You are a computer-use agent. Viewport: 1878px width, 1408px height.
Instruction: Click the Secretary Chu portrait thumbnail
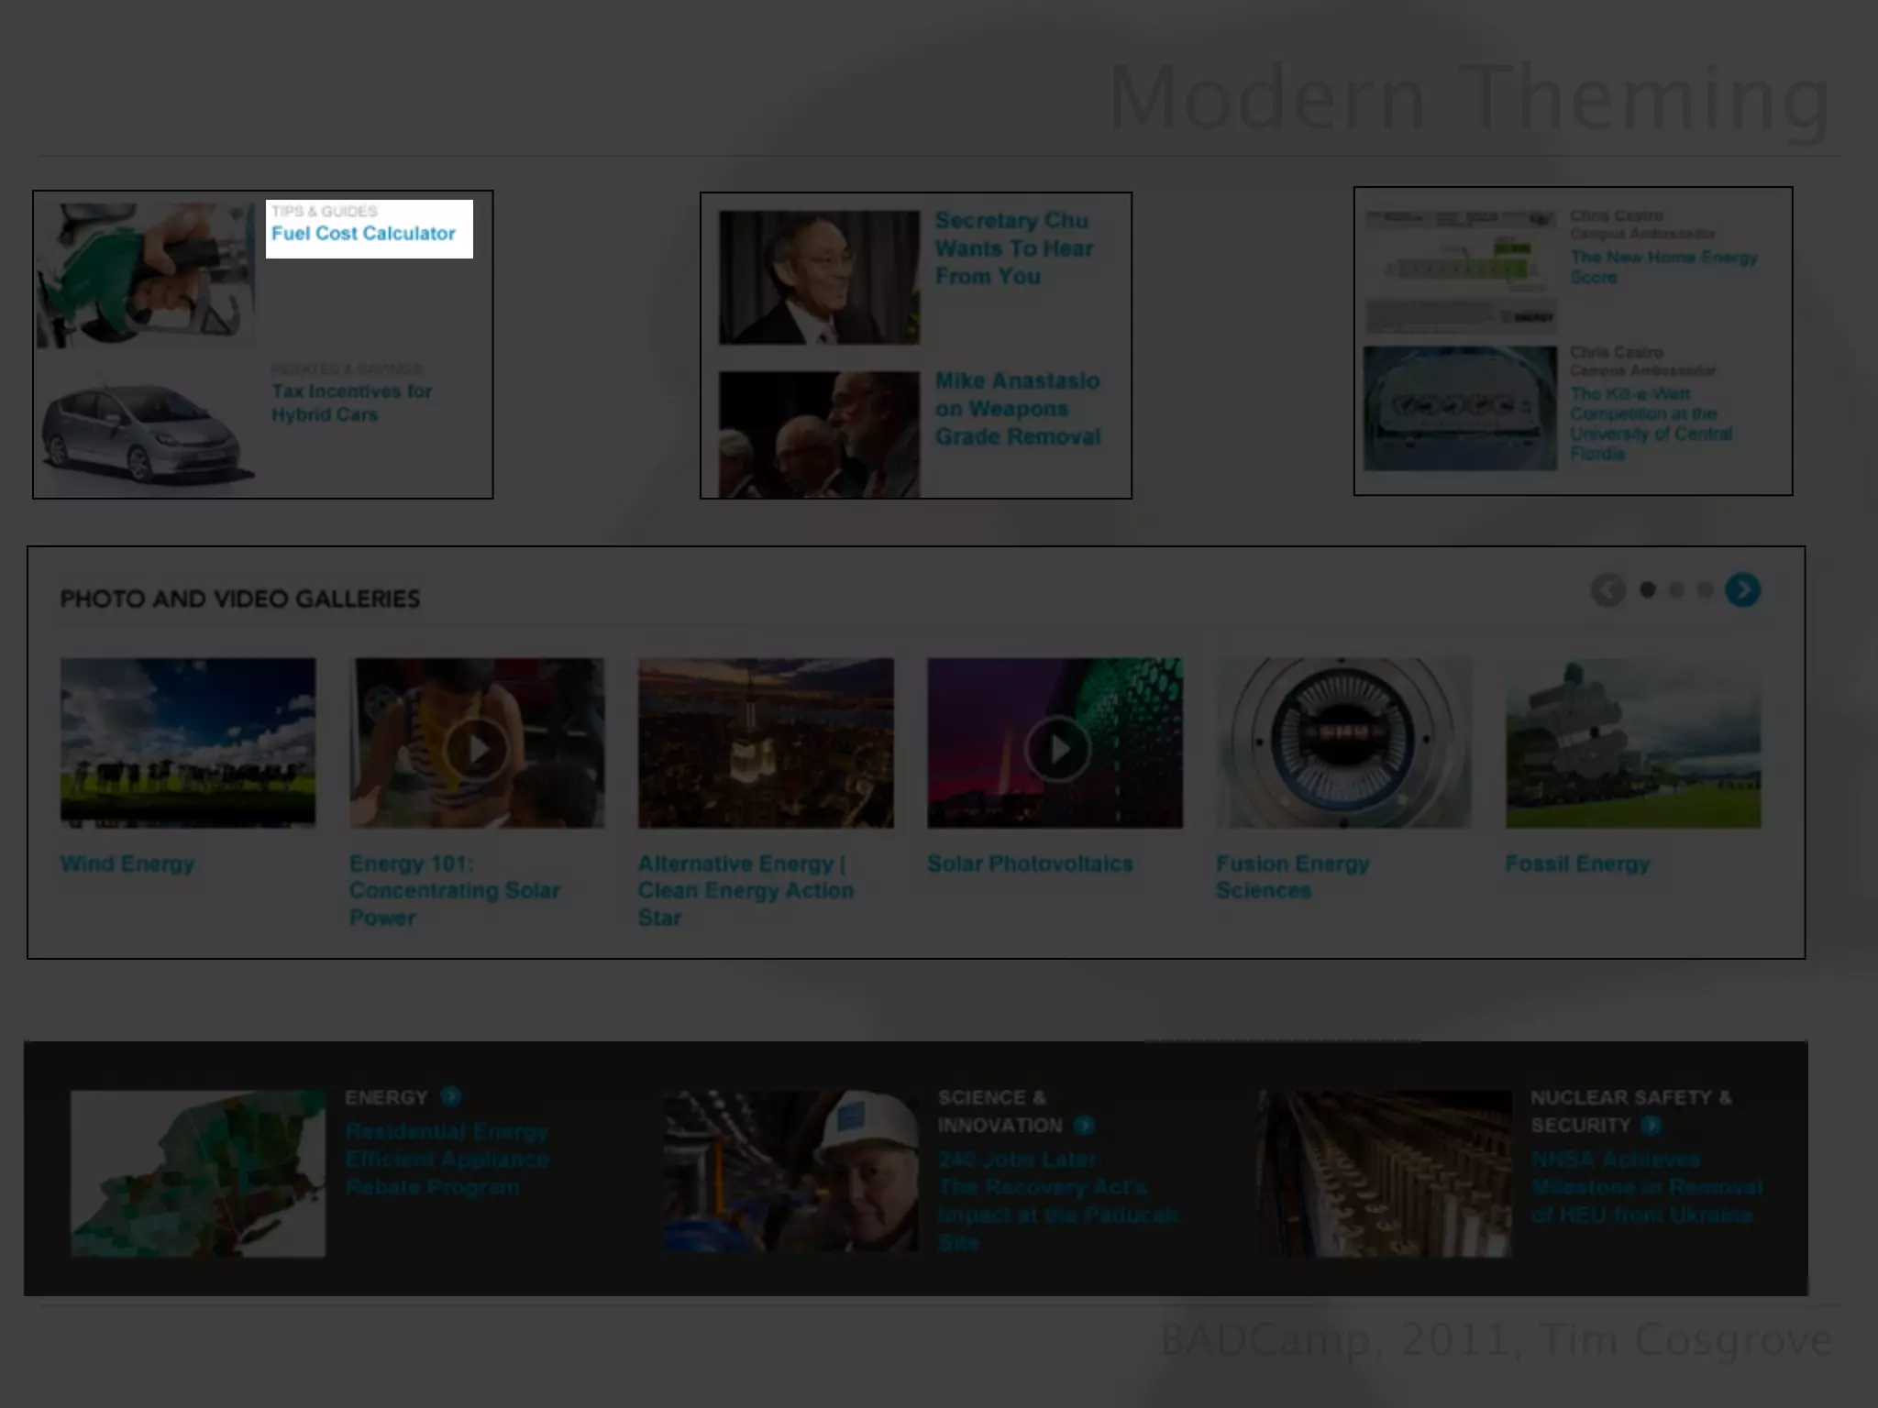819,278
